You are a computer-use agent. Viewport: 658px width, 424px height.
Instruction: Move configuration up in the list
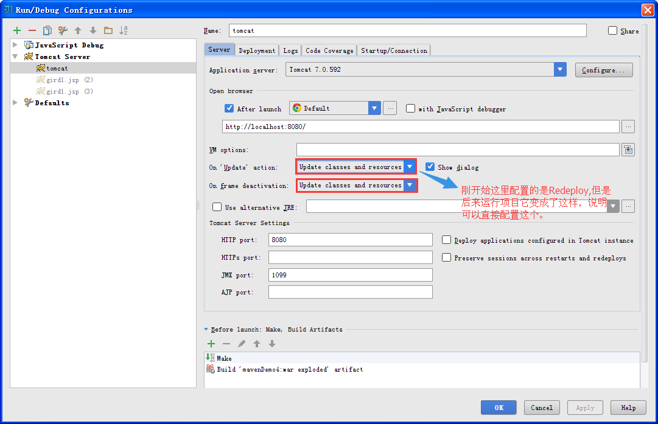point(78,30)
